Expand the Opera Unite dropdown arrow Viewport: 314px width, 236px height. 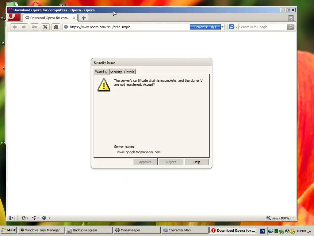coord(38,218)
